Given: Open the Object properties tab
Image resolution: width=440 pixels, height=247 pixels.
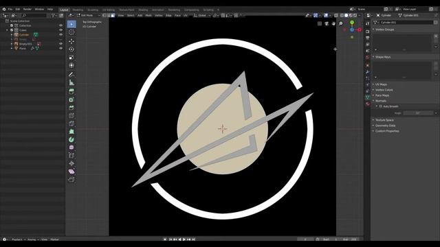Looking at the screenshot, I should [x=368, y=65].
